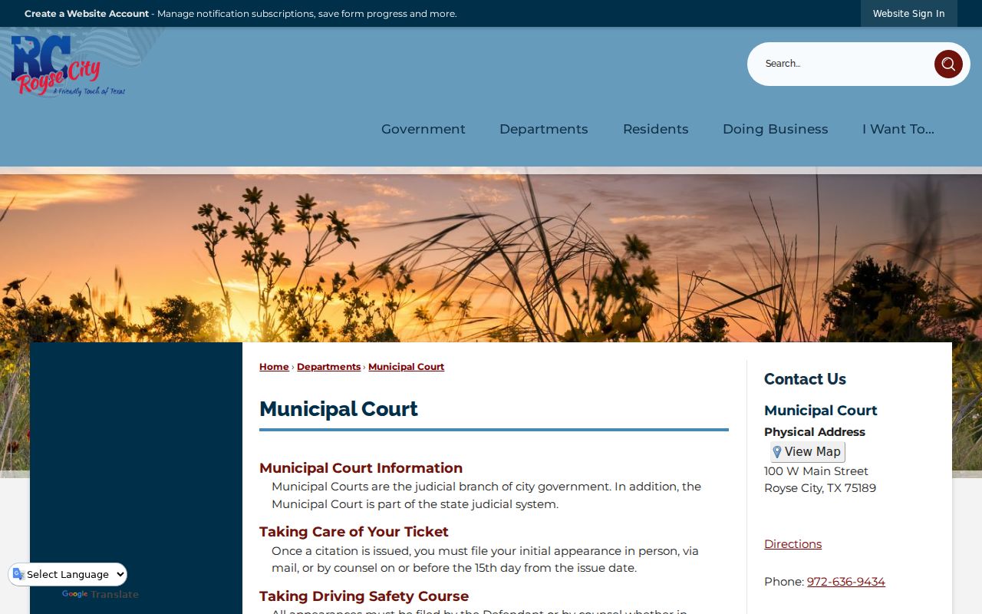Open the Doing Business menu
Viewport: 982px width, 614px height.
pyautogui.click(x=776, y=129)
